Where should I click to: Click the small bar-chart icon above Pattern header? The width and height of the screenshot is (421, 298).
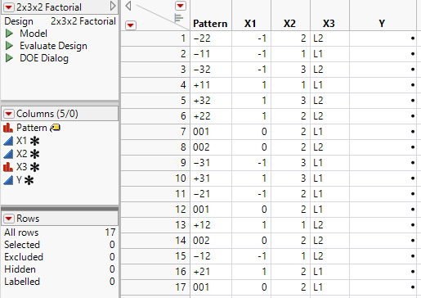pyautogui.click(x=178, y=18)
